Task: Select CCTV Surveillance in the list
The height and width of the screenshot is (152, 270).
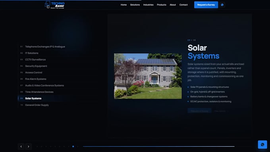Action: pos(58,60)
